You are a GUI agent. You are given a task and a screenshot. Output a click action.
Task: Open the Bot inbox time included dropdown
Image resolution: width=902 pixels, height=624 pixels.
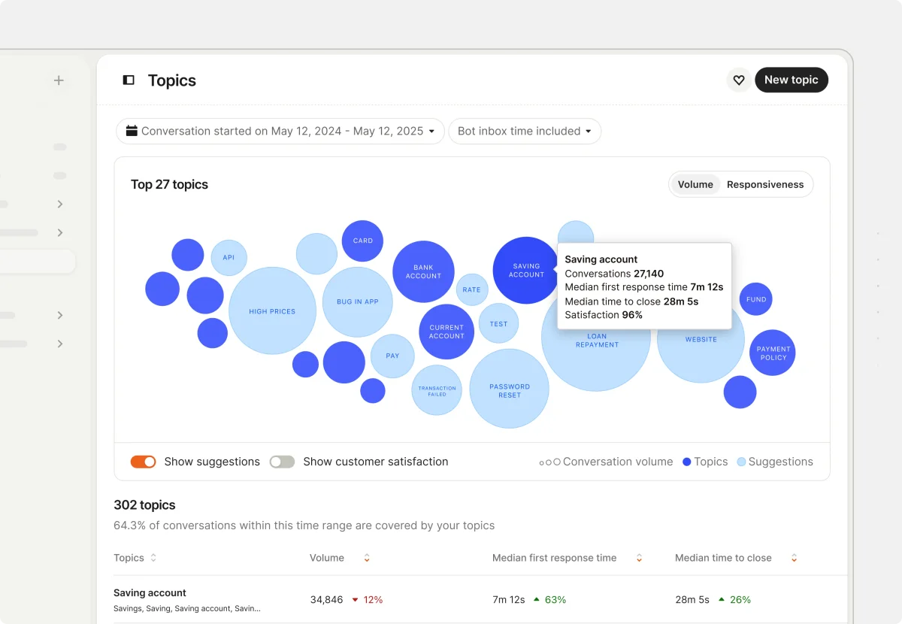pos(525,131)
